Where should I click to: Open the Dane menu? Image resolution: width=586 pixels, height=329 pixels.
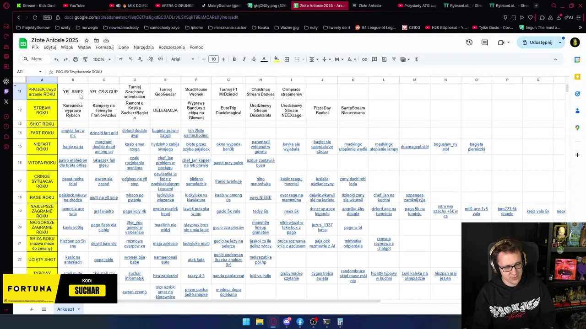point(124,48)
